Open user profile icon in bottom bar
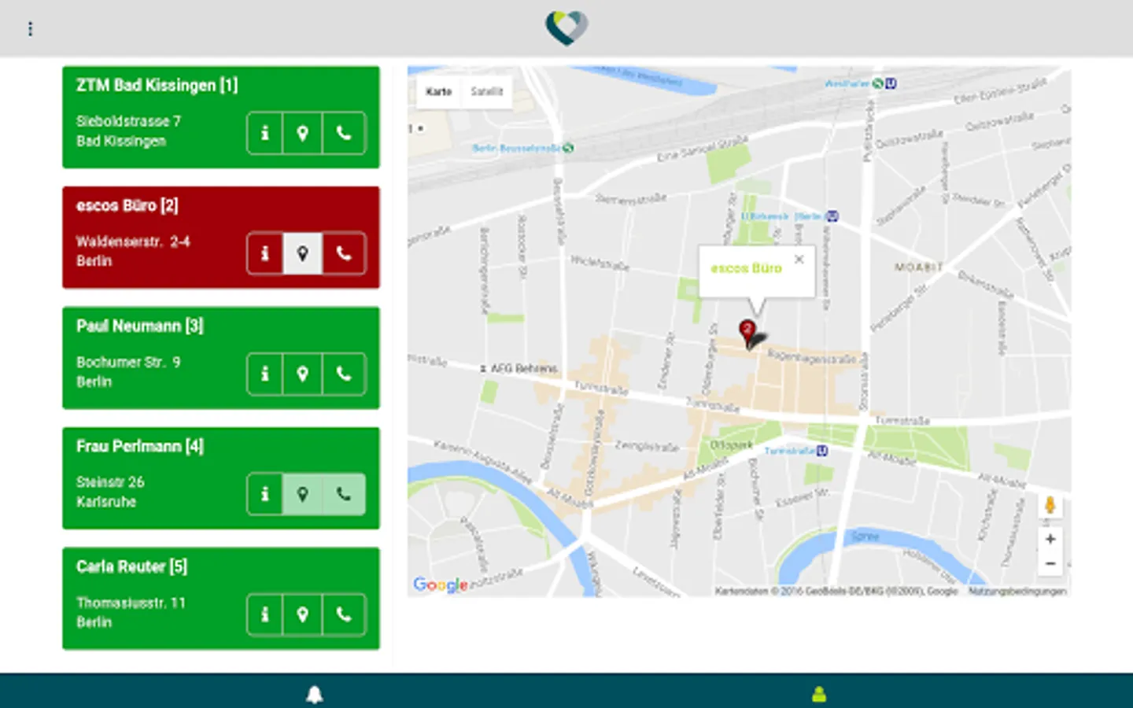 click(819, 695)
